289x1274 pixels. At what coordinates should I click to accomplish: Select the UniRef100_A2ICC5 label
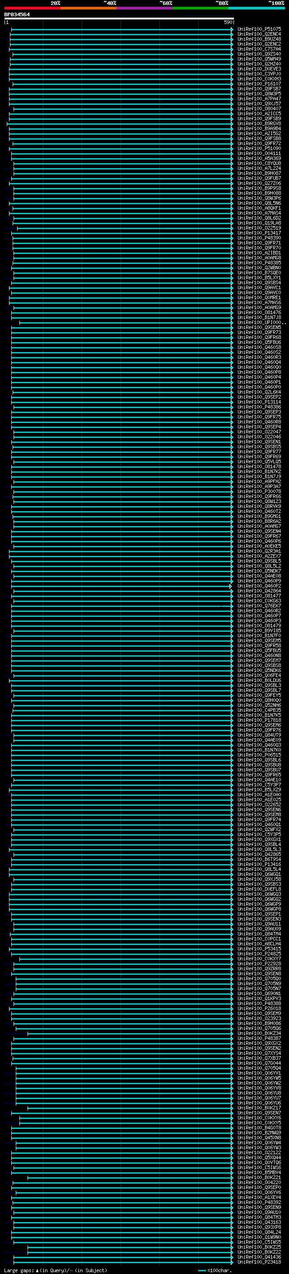pos(259,114)
